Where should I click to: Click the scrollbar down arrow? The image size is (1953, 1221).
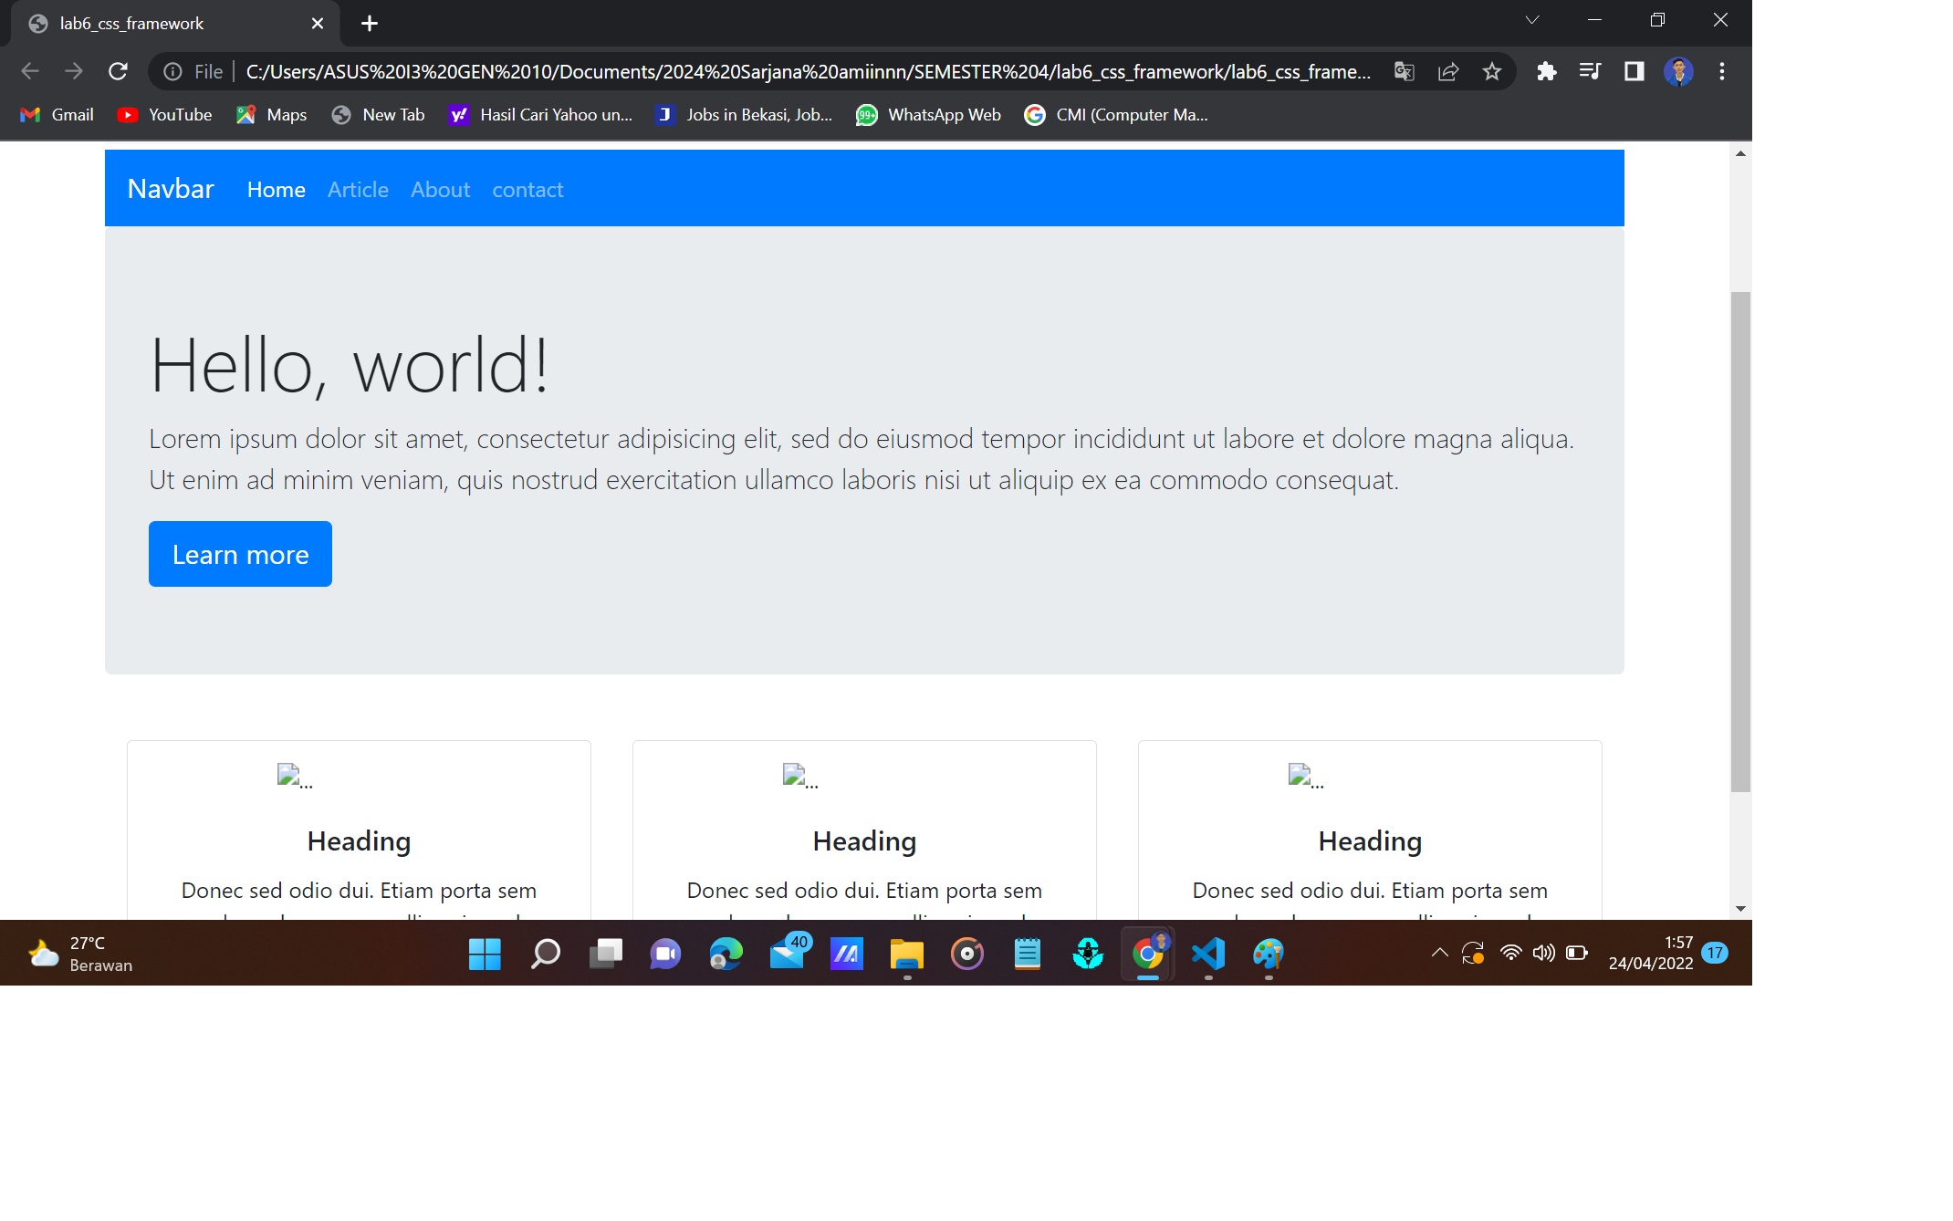tap(1740, 909)
